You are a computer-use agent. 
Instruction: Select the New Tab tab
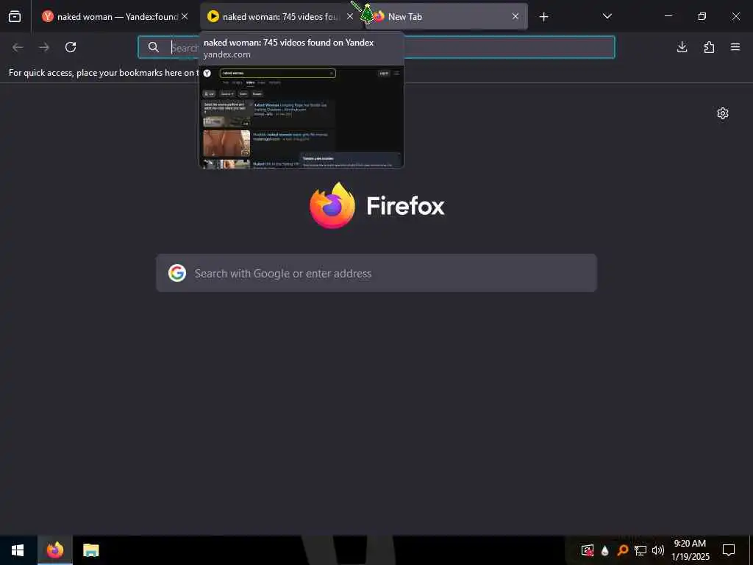pyautogui.click(x=446, y=16)
